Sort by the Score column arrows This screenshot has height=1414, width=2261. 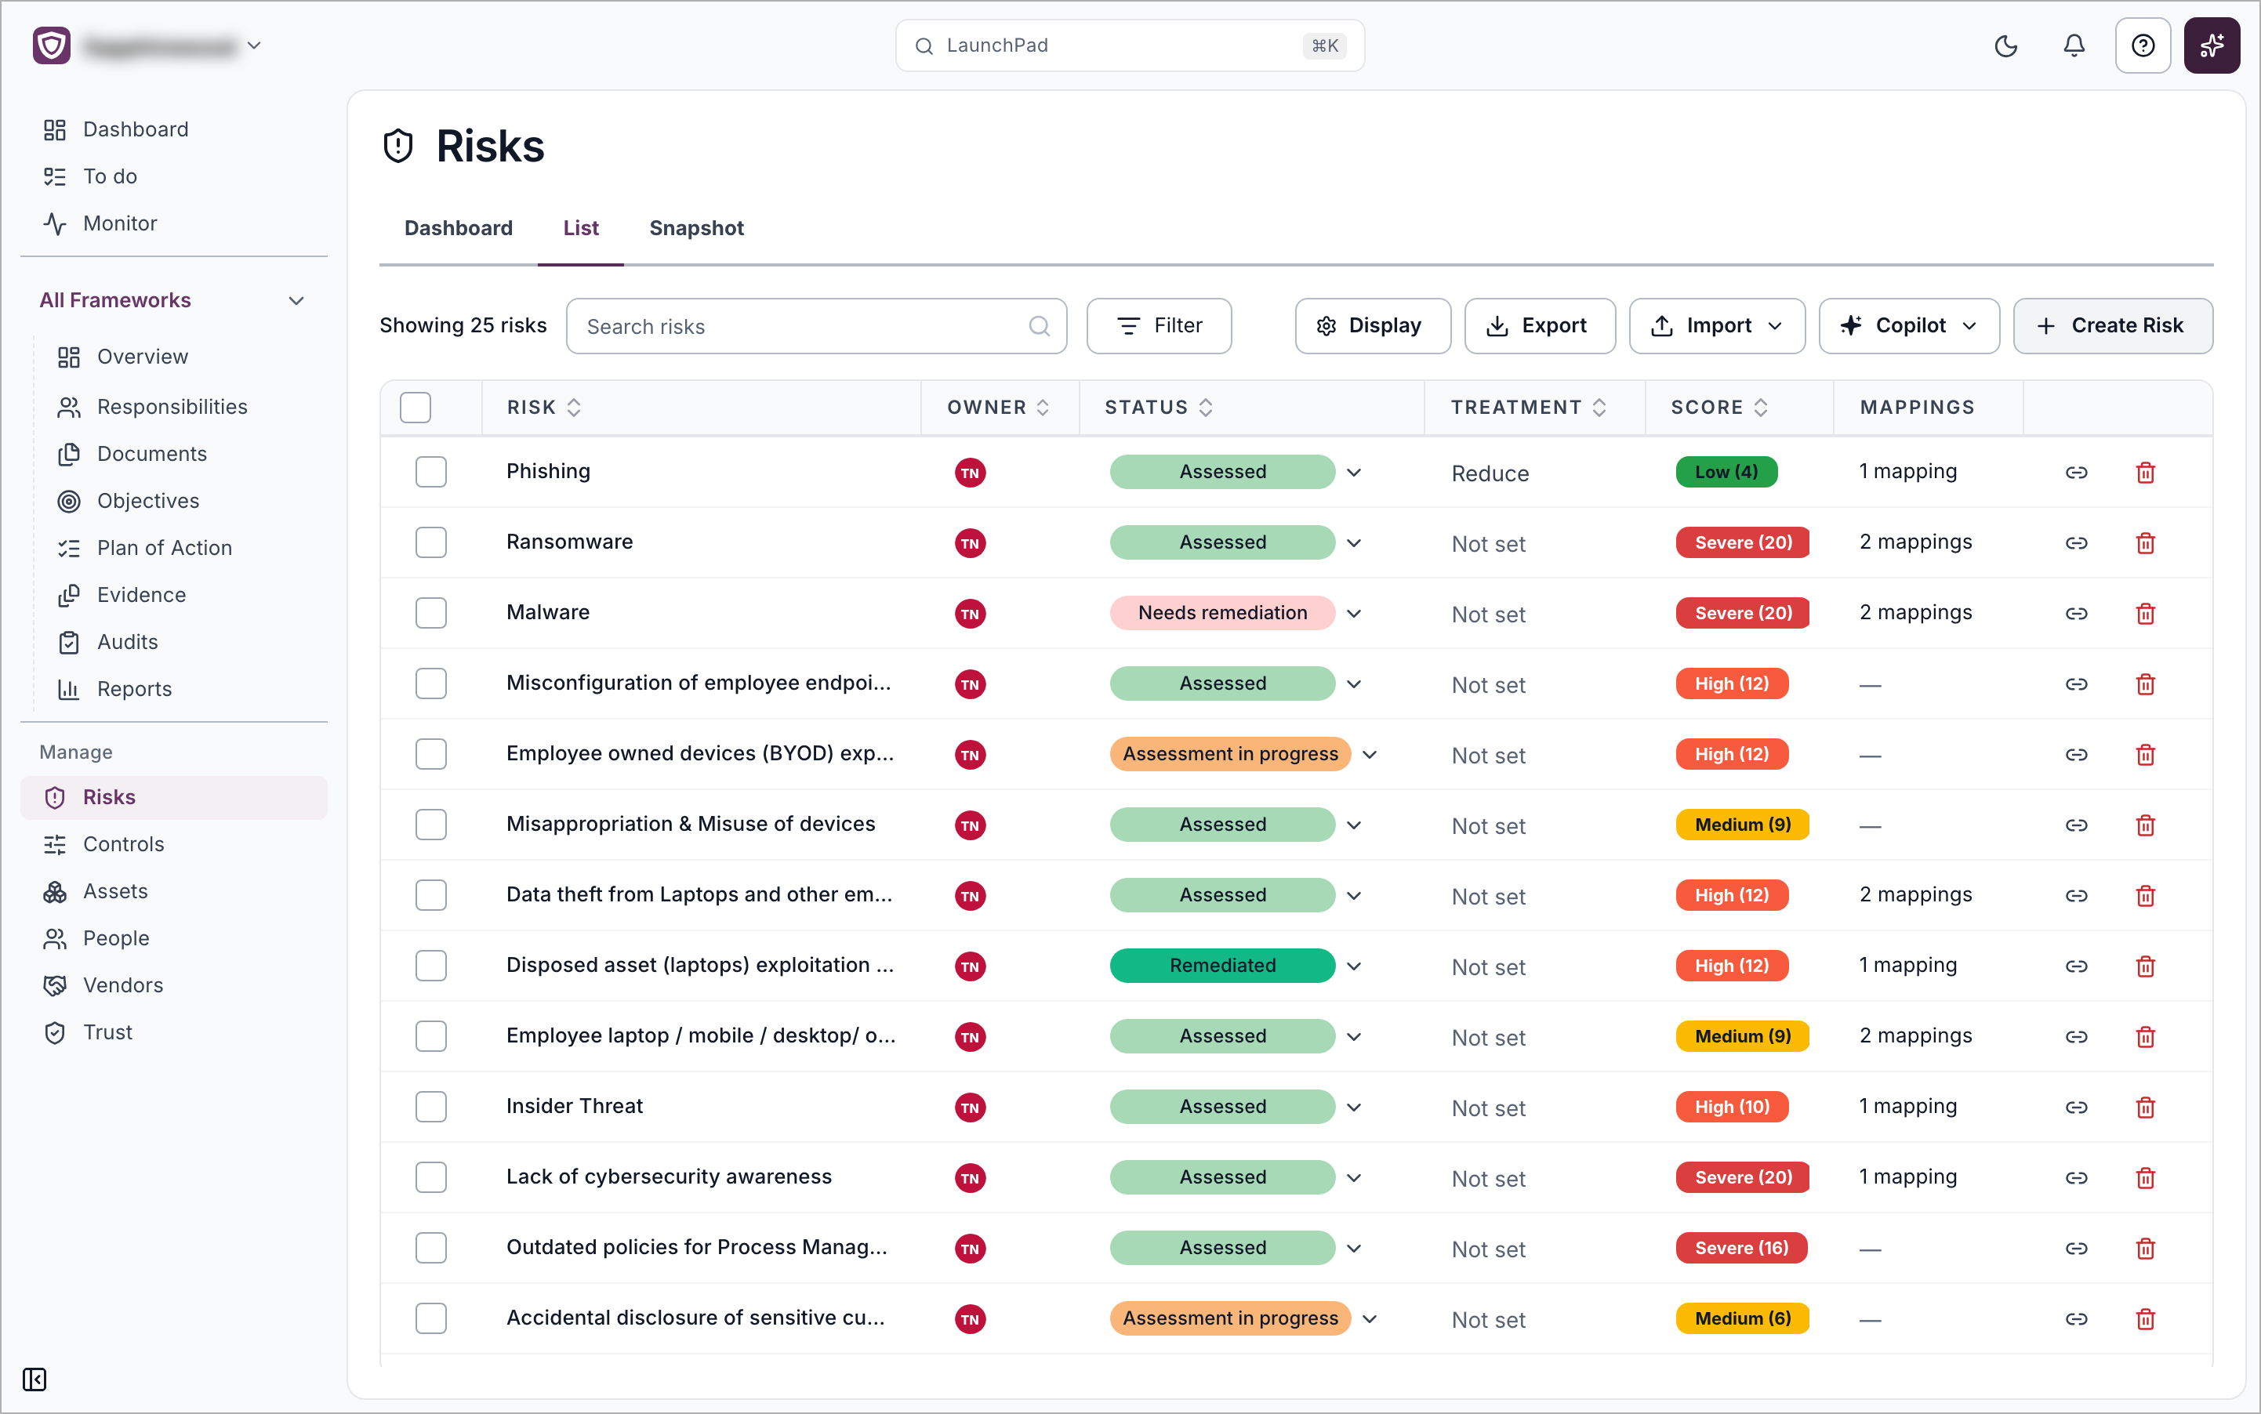pyautogui.click(x=1761, y=407)
